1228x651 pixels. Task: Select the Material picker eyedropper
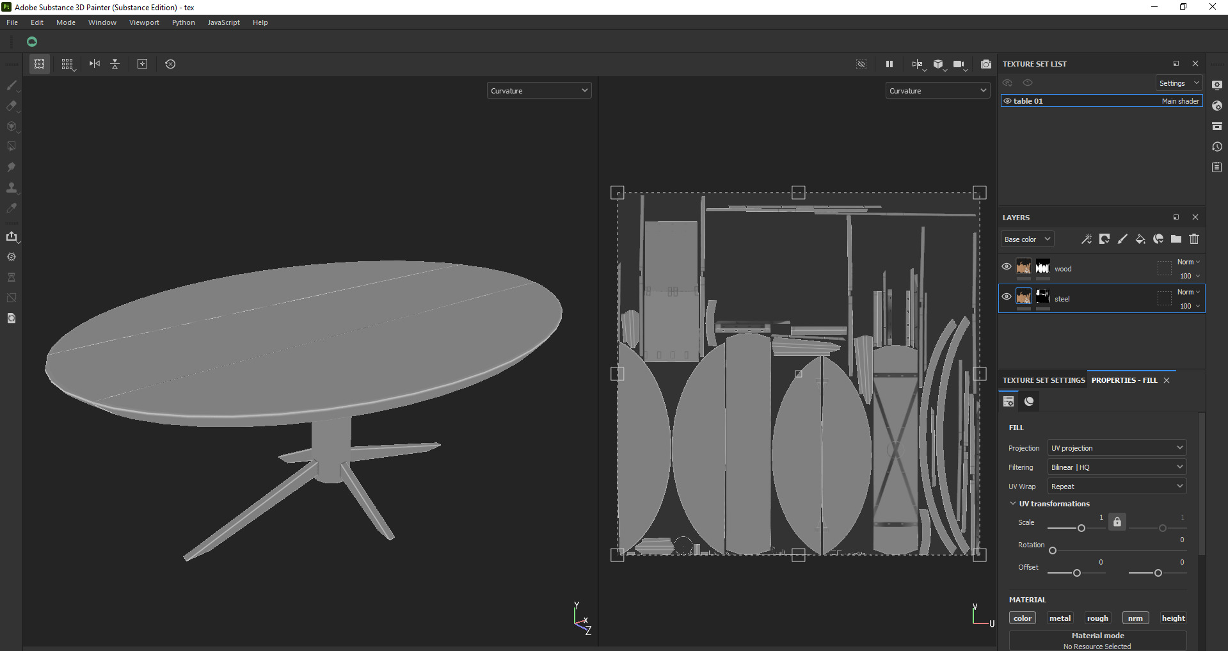tap(12, 208)
